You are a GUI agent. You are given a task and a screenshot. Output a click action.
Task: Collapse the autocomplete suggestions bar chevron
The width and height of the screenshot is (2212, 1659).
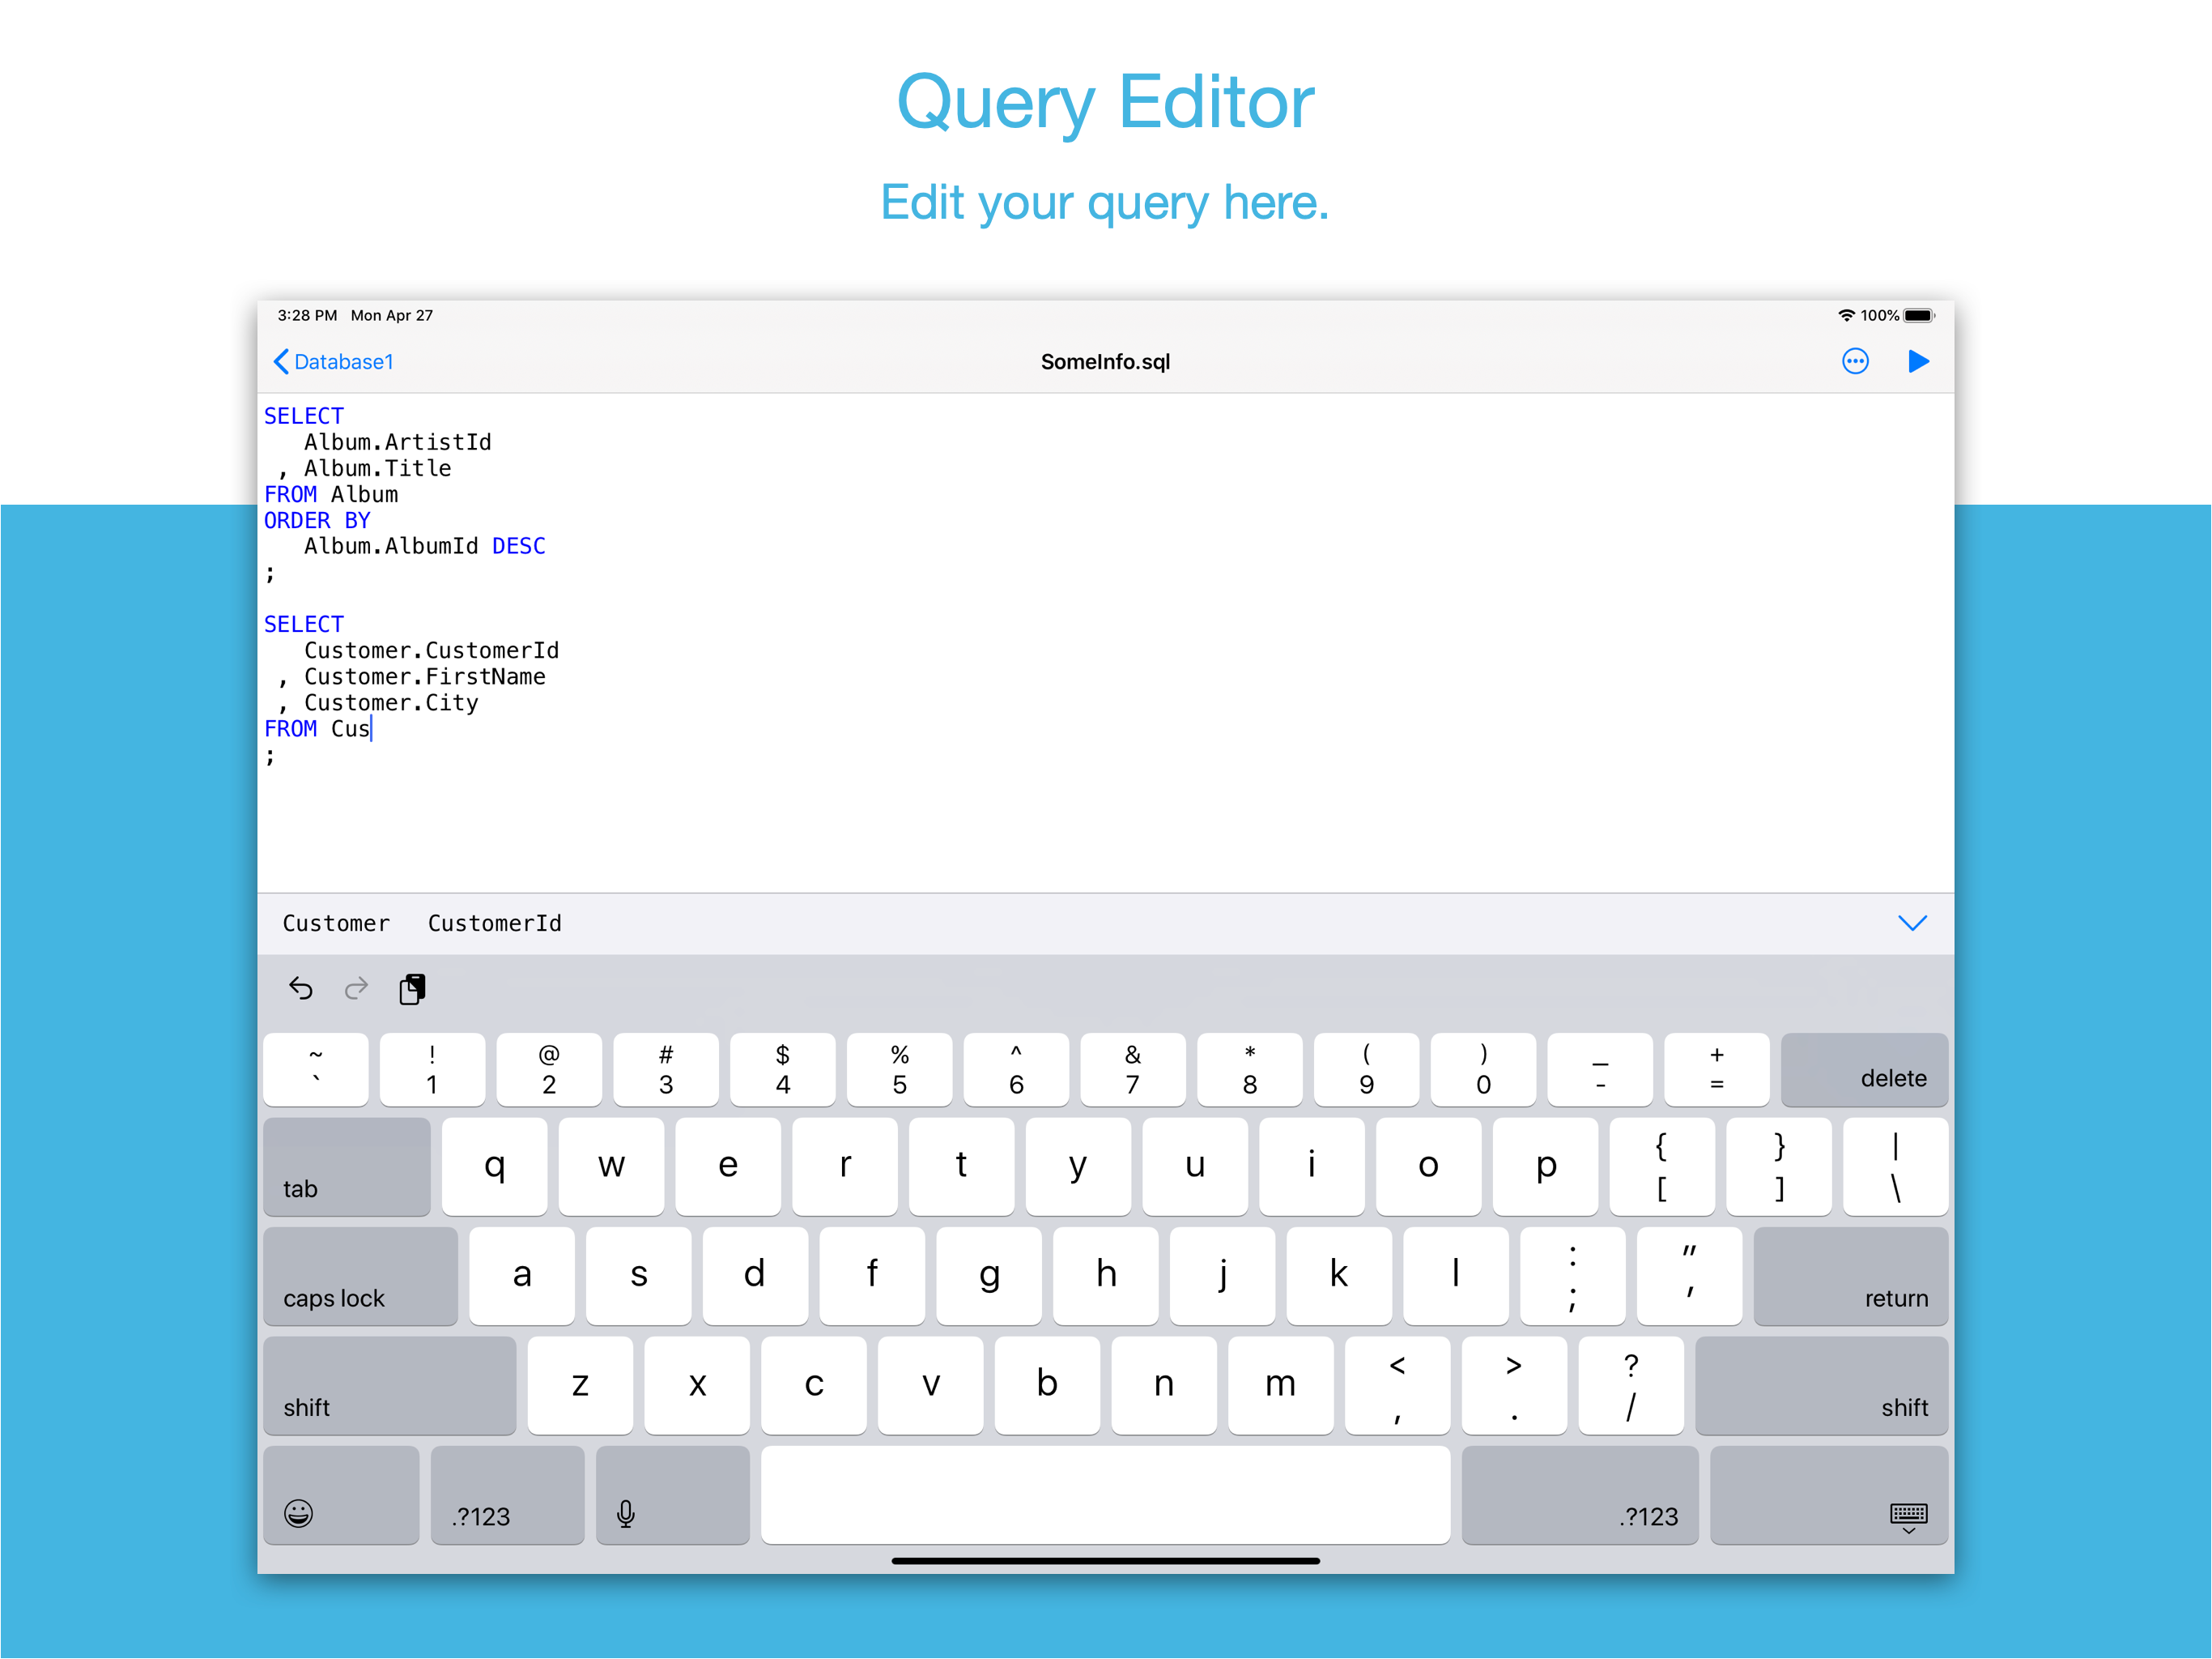1911,923
